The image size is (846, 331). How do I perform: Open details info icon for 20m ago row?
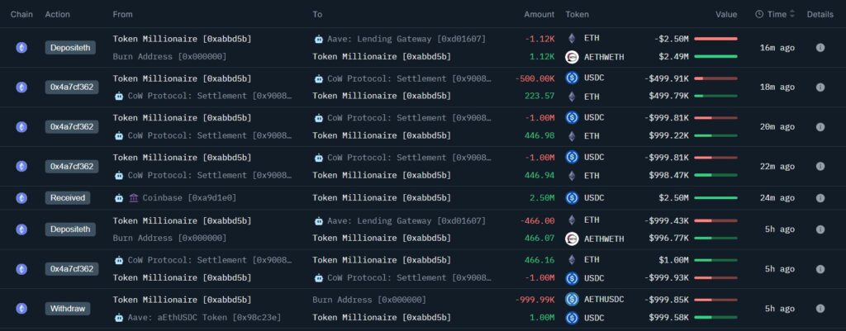820,126
